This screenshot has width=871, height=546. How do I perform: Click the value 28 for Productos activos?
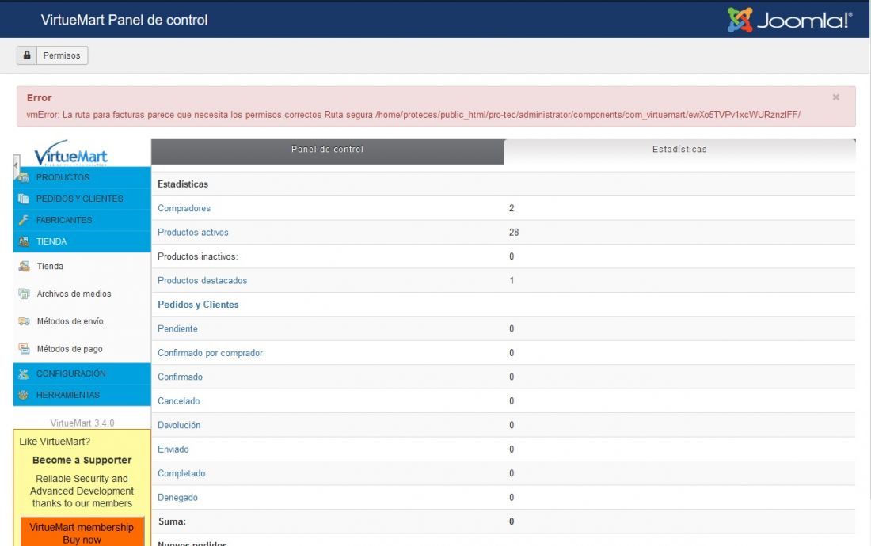pos(514,233)
